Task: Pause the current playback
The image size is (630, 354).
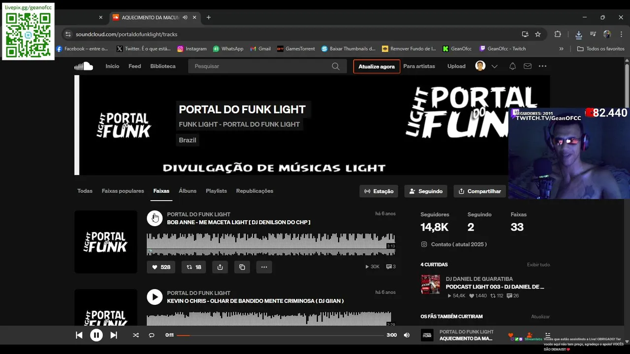Action: click(96, 335)
